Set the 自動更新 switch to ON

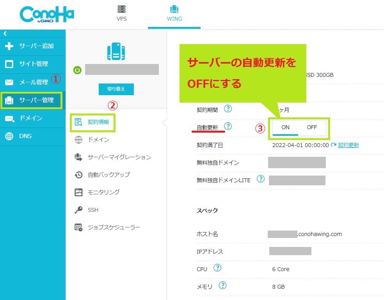[285, 127]
